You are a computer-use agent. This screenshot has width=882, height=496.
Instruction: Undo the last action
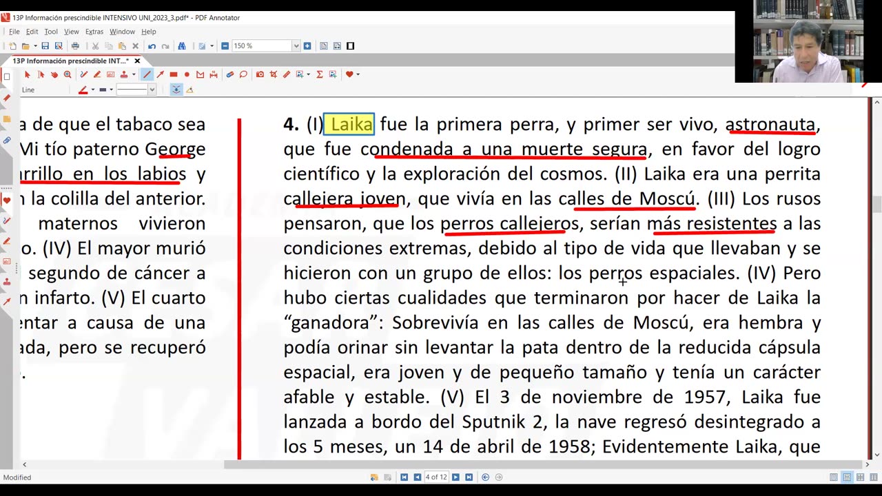(x=152, y=46)
